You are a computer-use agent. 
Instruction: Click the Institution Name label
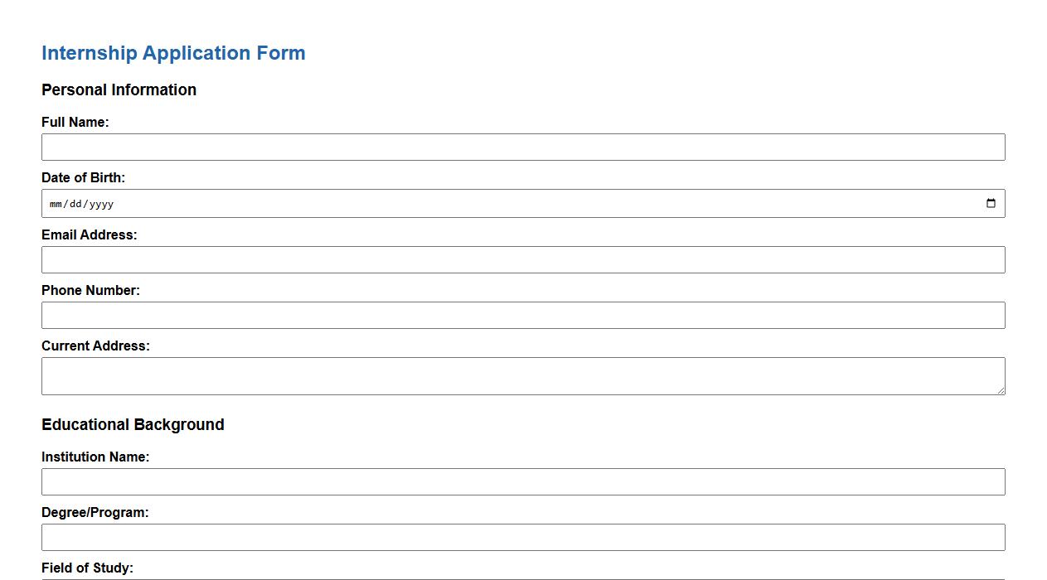pos(95,457)
